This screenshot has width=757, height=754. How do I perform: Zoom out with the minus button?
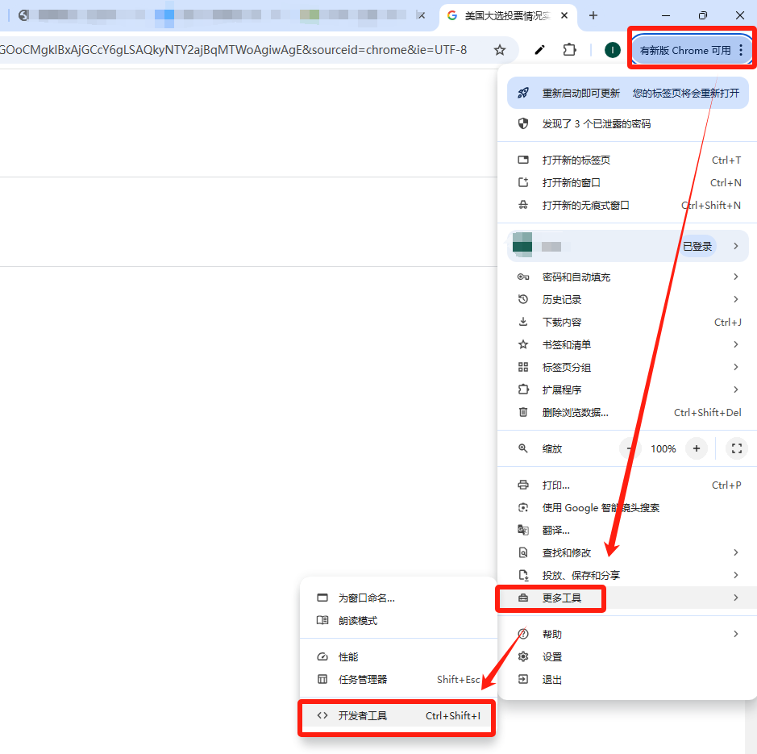pyautogui.click(x=630, y=448)
